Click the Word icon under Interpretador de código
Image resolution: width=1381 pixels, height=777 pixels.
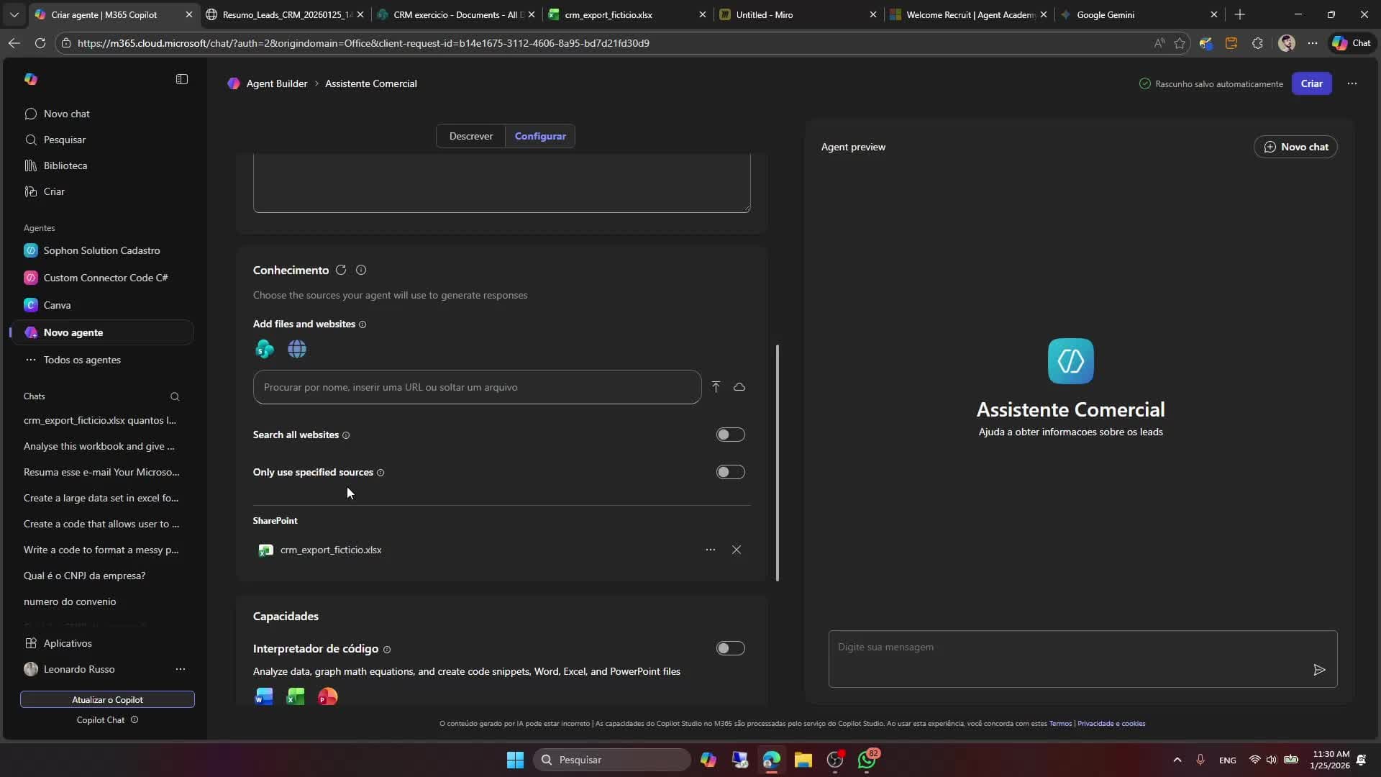coord(264,696)
